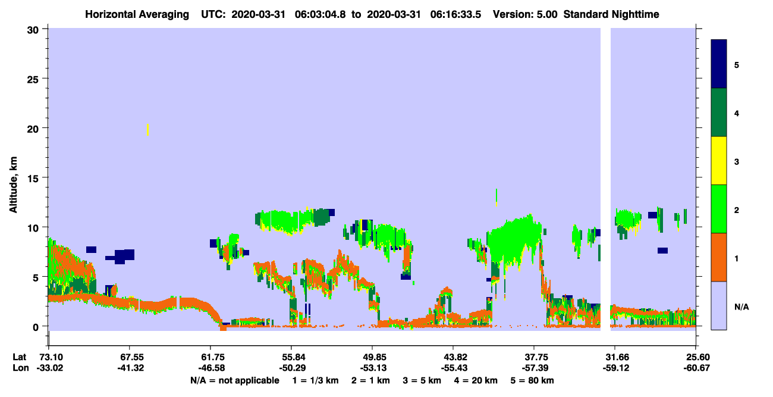Click the 'Lat' row label

[x=19, y=357]
